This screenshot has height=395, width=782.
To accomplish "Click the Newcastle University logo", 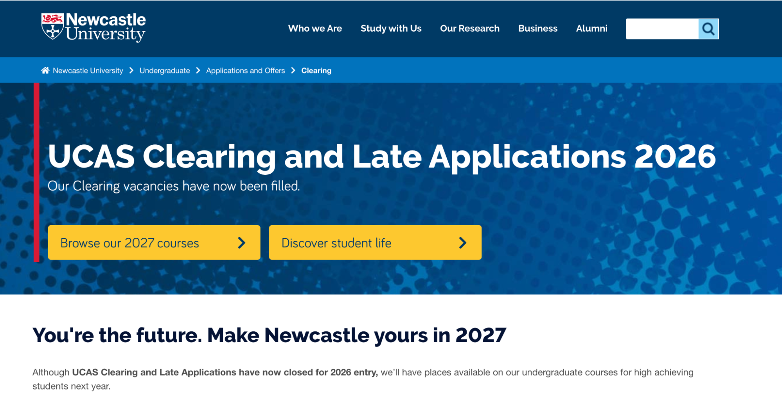I will click(93, 27).
